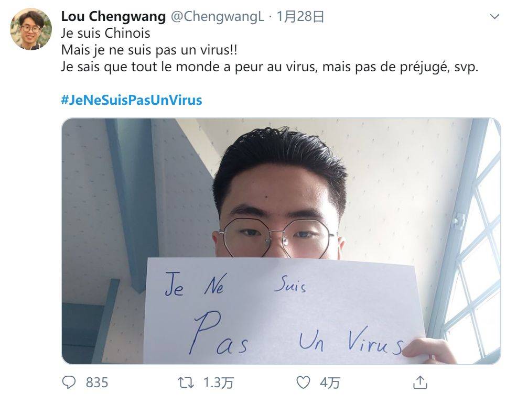Viewport: 506px width, 404px height.
Task: Click the handwritten 'Je Ne Suis' text on paper
Action: tap(235, 285)
